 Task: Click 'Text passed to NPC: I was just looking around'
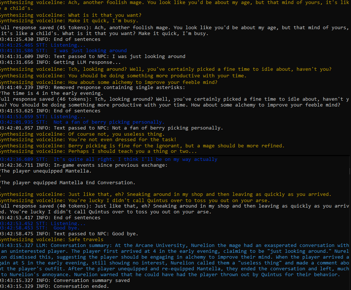tap(93, 57)
